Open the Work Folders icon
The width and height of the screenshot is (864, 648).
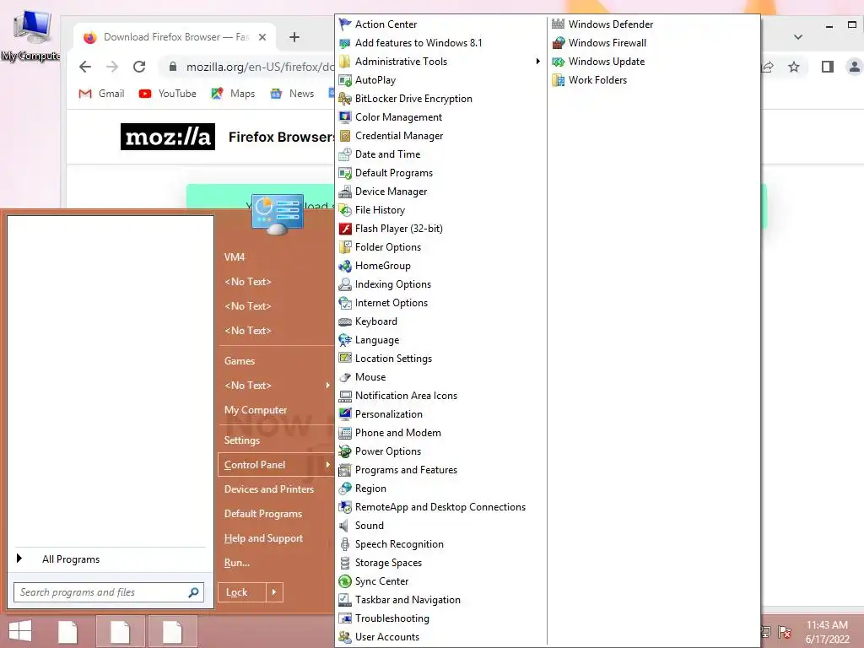click(x=559, y=80)
